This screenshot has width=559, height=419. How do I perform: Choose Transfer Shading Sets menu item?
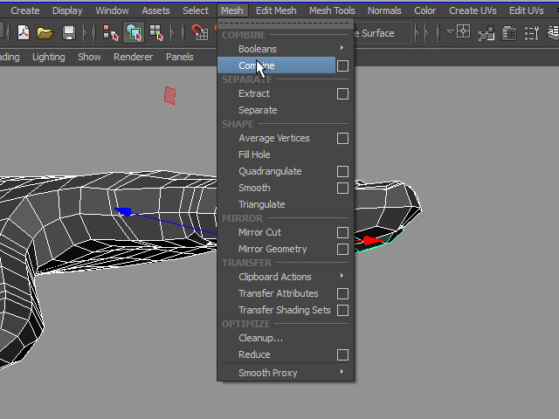coord(284,311)
